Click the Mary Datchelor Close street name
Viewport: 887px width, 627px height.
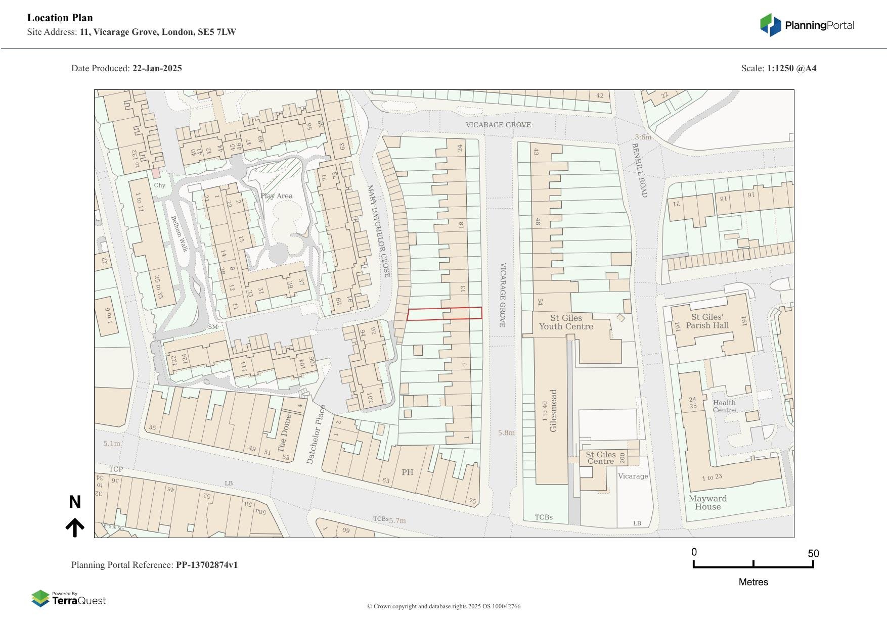coord(379,231)
